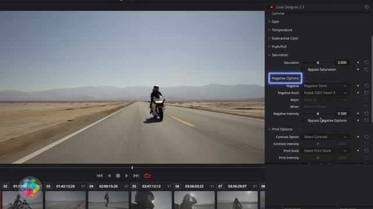This screenshot has width=373, height=209.
Task: Open the greyed-out Minor dropdown
Action: pyautogui.click(x=325, y=107)
